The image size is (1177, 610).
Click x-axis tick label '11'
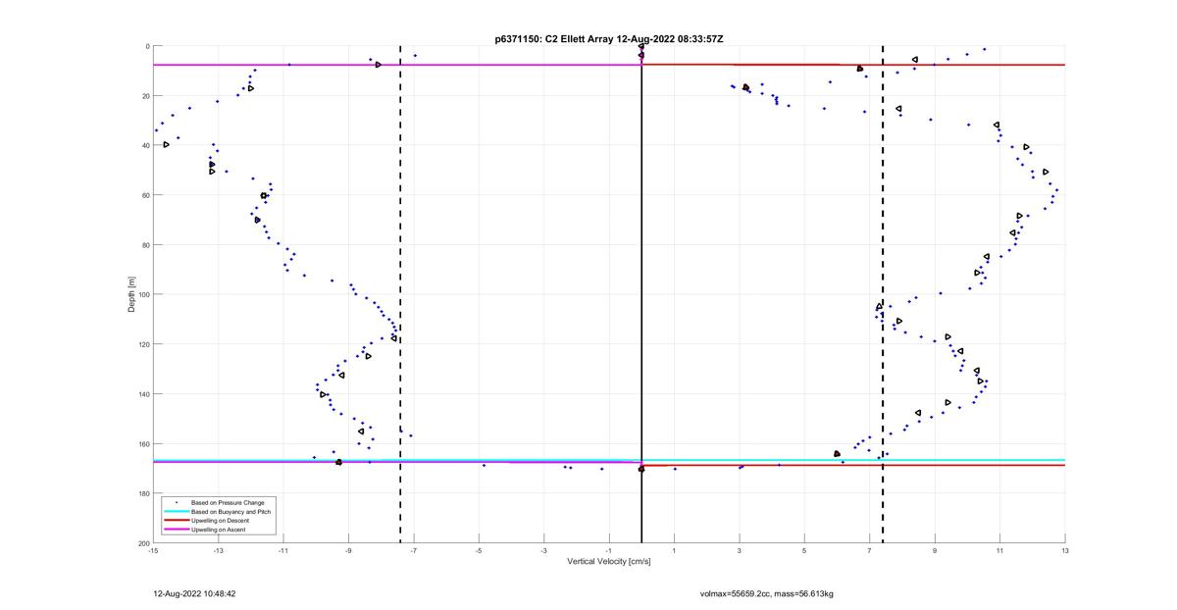click(999, 551)
